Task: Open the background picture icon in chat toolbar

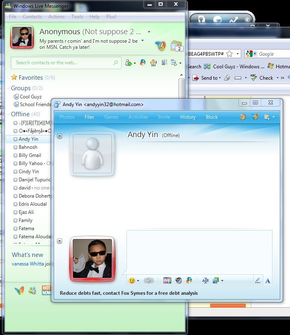Action: coord(216,280)
